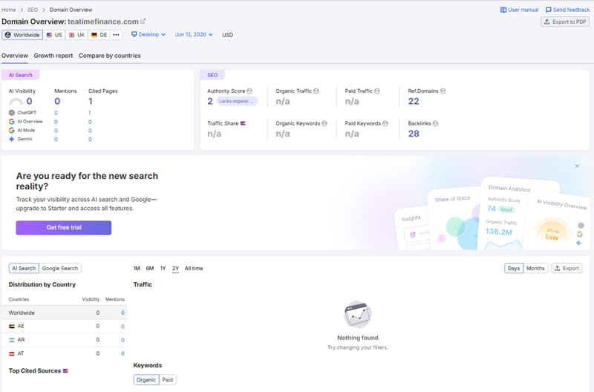594x392 pixels.
Task: Click the export icon in chart Export button
Action: click(x=558, y=268)
